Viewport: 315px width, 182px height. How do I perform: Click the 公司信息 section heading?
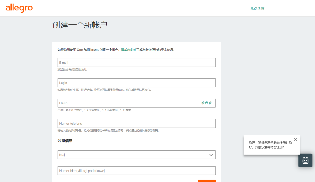coord(65,140)
